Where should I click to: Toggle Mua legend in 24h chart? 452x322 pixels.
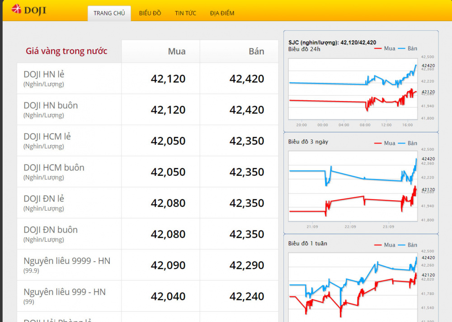point(385,49)
